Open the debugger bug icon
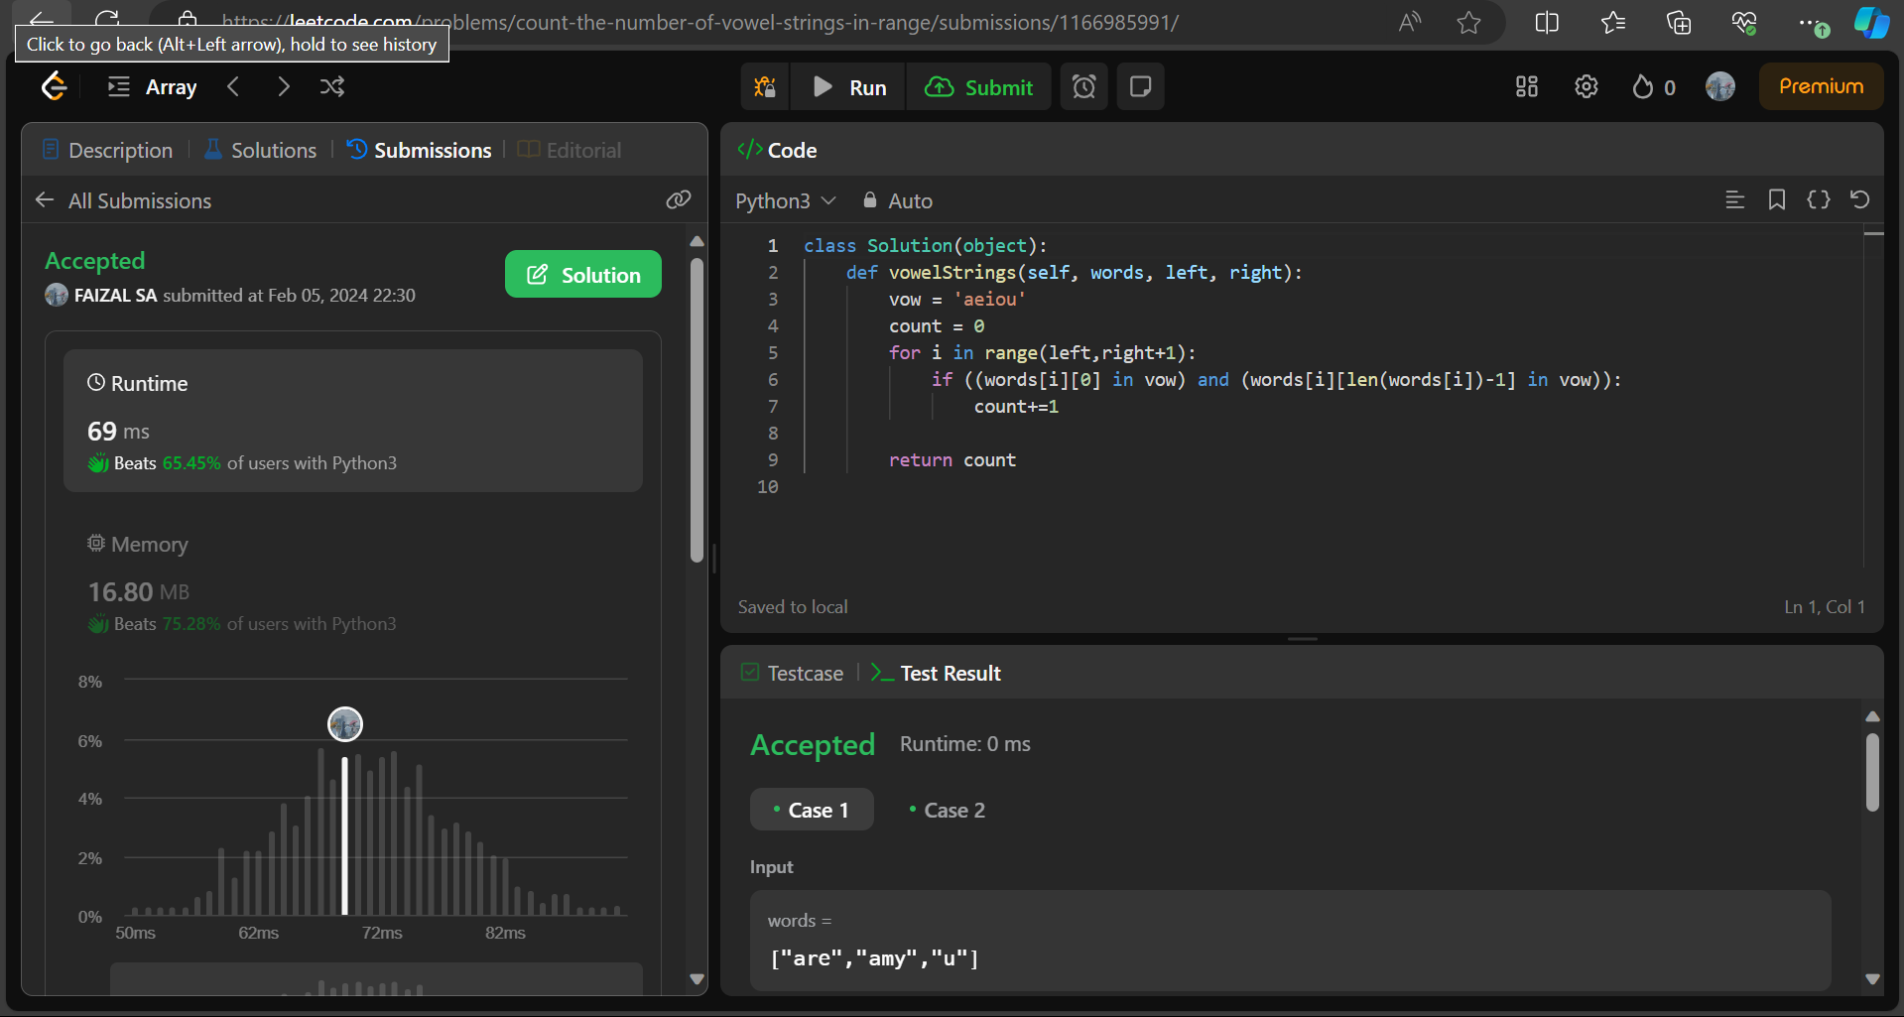The height and width of the screenshot is (1017, 1904). click(765, 87)
